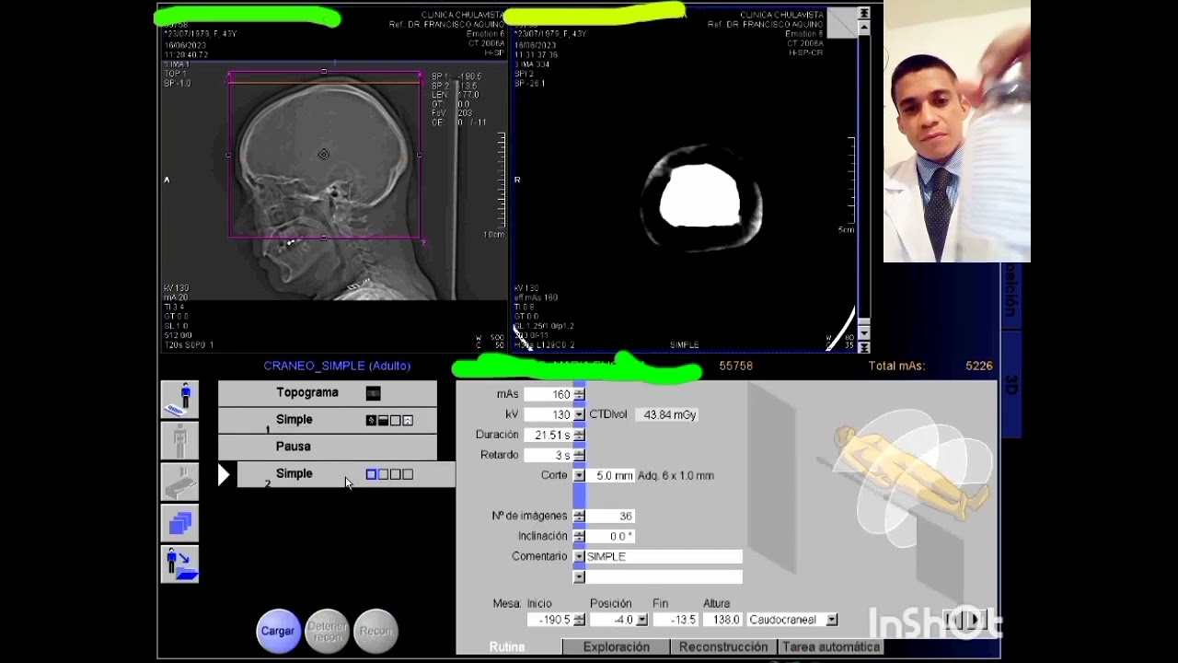This screenshot has height=663, width=1178.
Task: Click the kV value field
Action: (x=549, y=414)
